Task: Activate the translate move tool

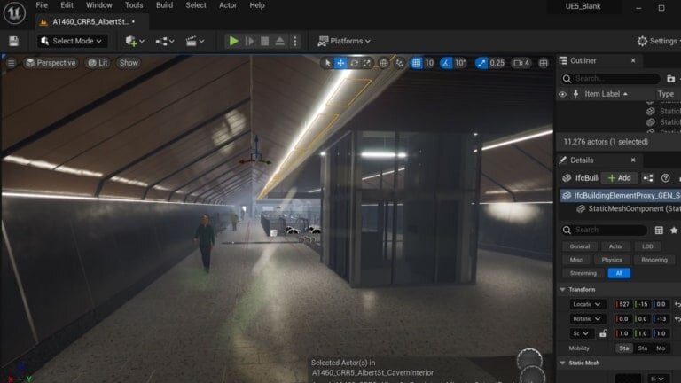Action: click(x=340, y=63)
